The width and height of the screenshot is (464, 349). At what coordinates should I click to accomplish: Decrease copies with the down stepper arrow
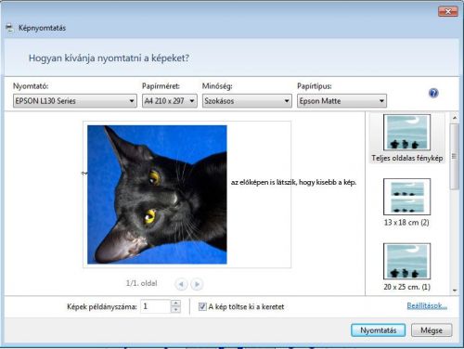(175, 310)
